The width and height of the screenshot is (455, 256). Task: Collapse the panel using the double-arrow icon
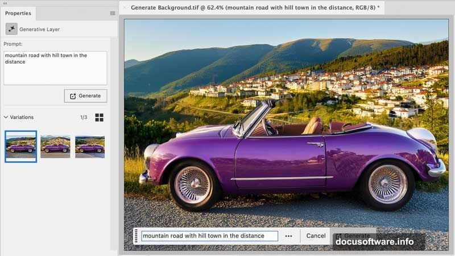(5, 3)
